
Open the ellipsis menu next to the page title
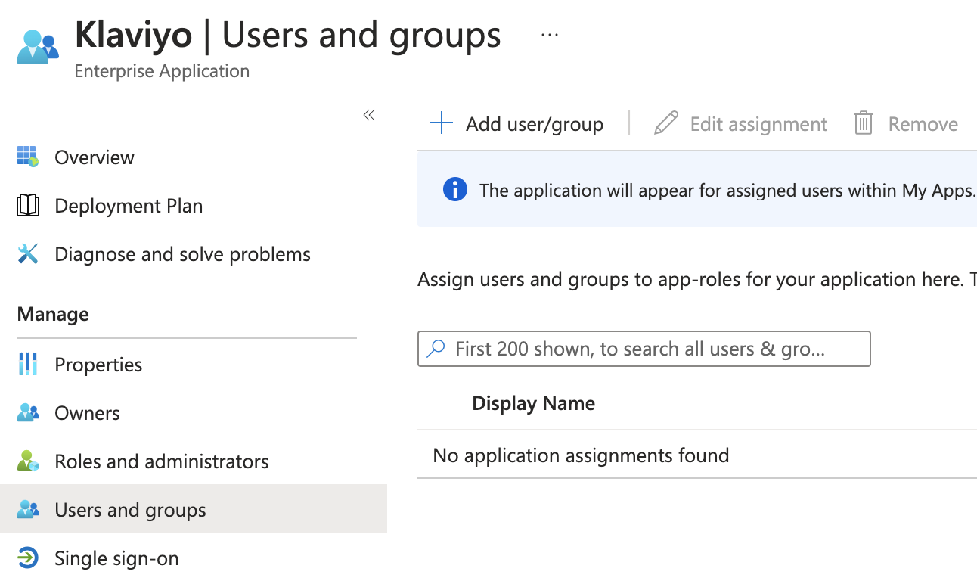[549, 33]
